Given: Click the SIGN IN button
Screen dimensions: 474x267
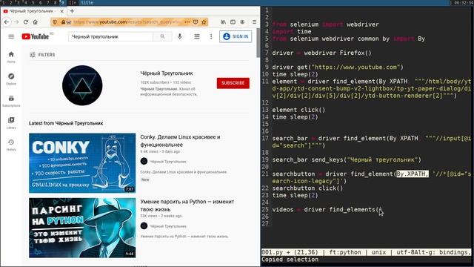Looking at the screenshot, I should (x=236, y=36).
